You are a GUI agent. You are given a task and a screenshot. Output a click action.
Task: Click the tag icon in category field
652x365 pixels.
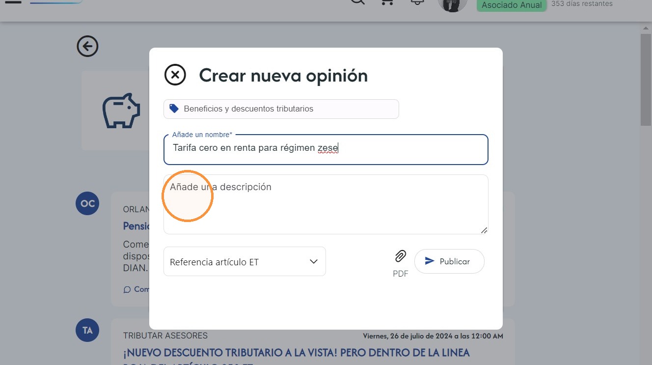(174, 109)
